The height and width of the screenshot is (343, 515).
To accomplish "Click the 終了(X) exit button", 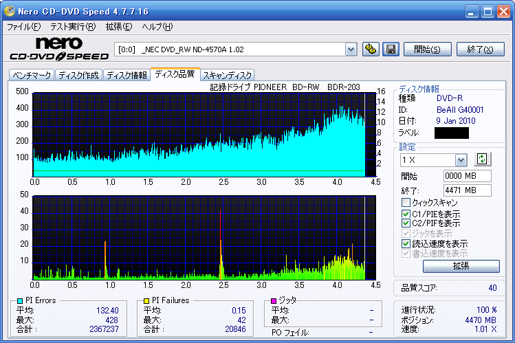I will 480,49.
